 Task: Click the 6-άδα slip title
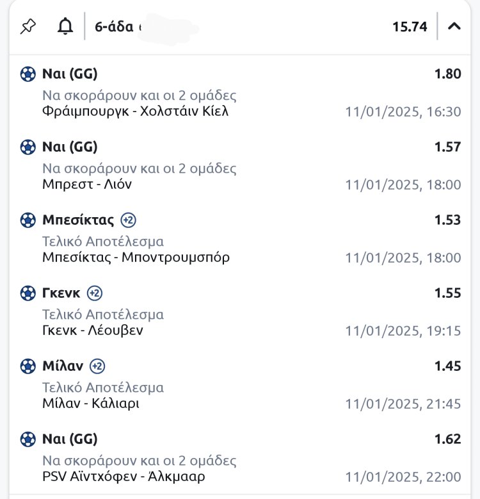[114, 27]
